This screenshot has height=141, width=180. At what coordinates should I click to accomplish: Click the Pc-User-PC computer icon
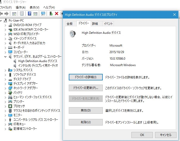pyautogui.click(x=5, y=21)
